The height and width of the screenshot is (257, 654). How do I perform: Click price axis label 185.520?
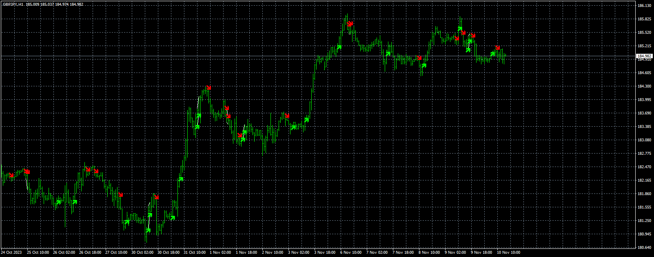[x=644, y=33]
